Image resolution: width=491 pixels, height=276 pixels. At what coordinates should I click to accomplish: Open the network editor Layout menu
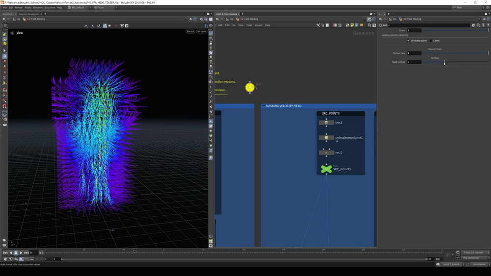click(258, 25)
